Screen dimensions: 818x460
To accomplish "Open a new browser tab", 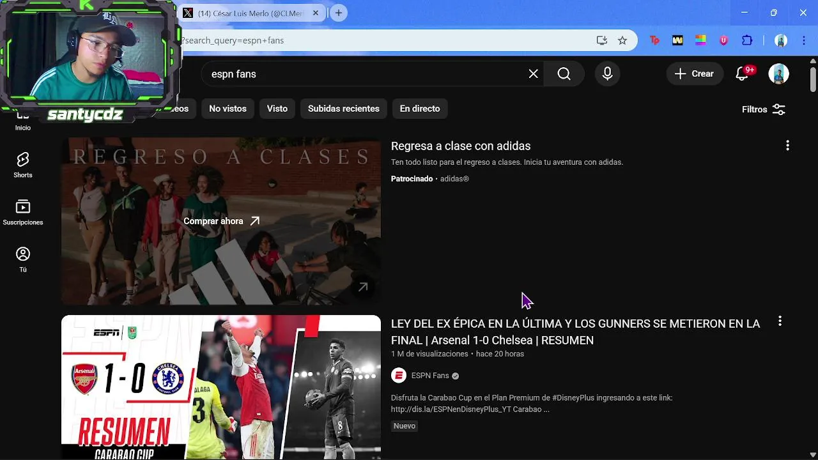I will pos(339,13).
